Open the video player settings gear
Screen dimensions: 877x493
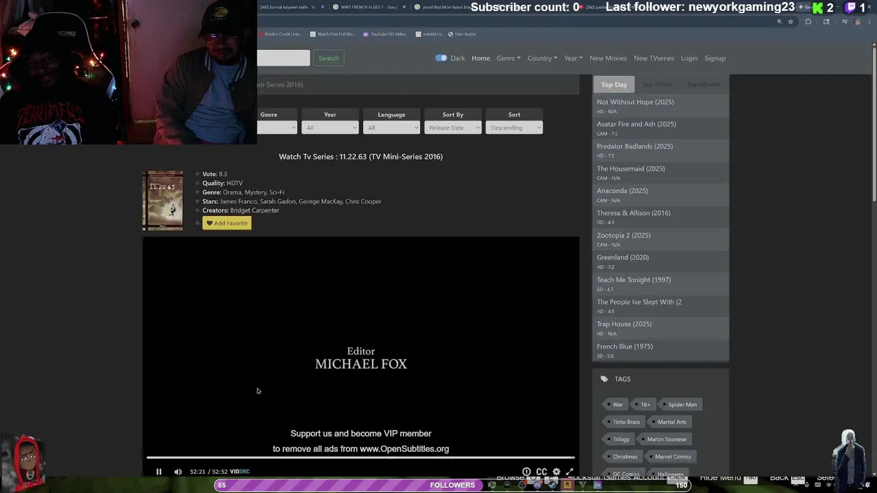(556, 472)
